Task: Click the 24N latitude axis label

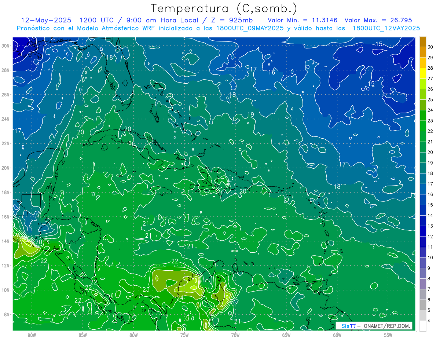Action: [5, 119]
